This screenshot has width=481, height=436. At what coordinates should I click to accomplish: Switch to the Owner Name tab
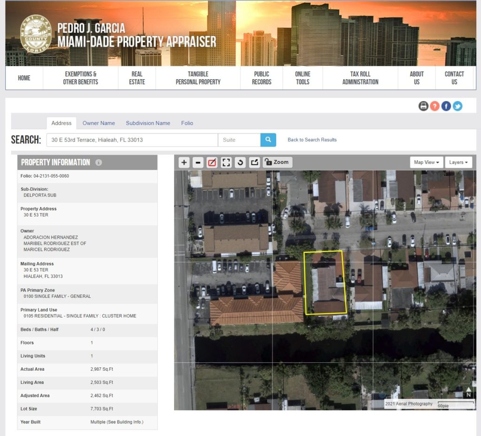99,123
